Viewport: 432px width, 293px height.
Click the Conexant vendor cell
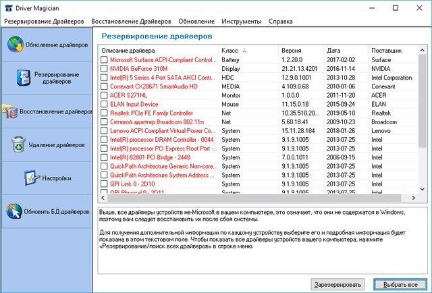click(383, 86)
